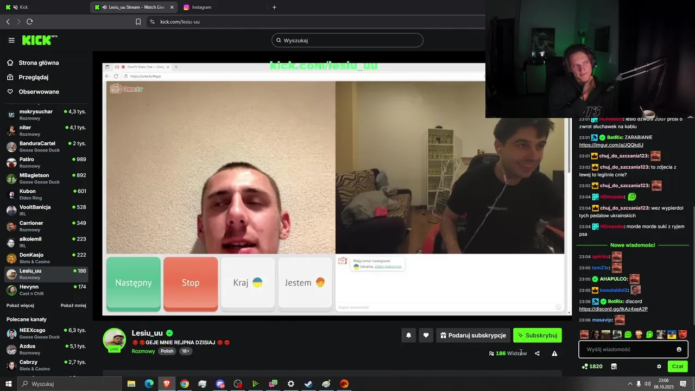Viewport: 695px width, 391px height.
Task: Open VooltBanicja channel in sidebar
Action: pos(47,210)
